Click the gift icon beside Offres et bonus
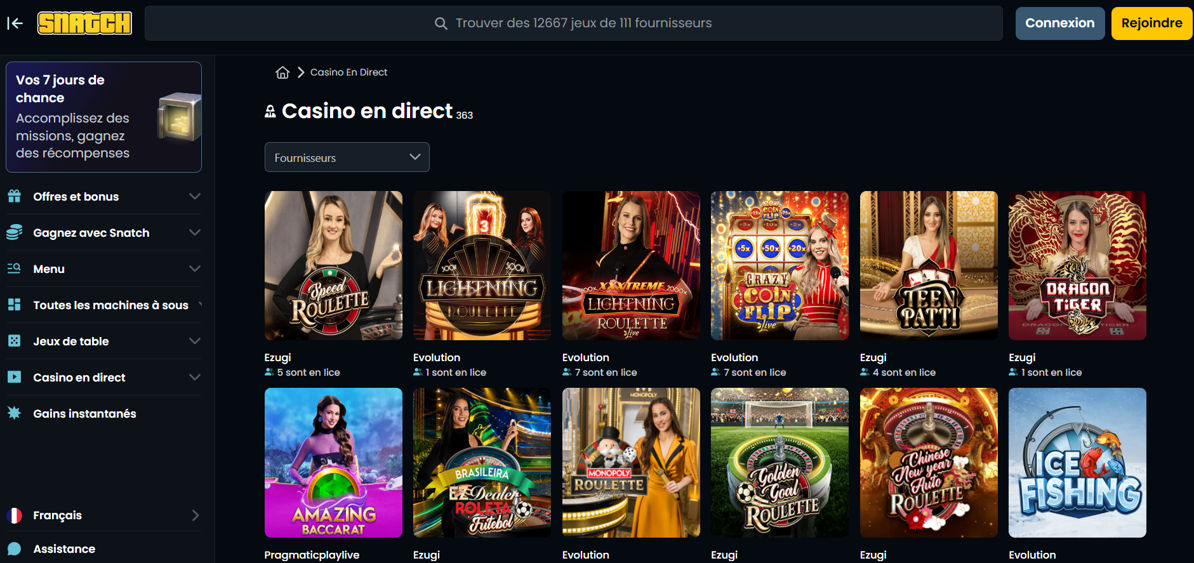The image size is (1194, 563). [x=15, y=196]
